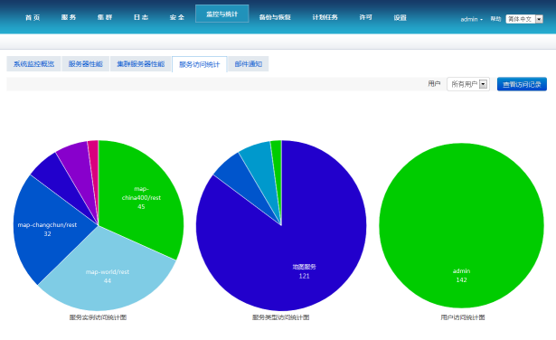Open the 日志 logs menu
Screen dimensions: 556x340
pos(141,17)
